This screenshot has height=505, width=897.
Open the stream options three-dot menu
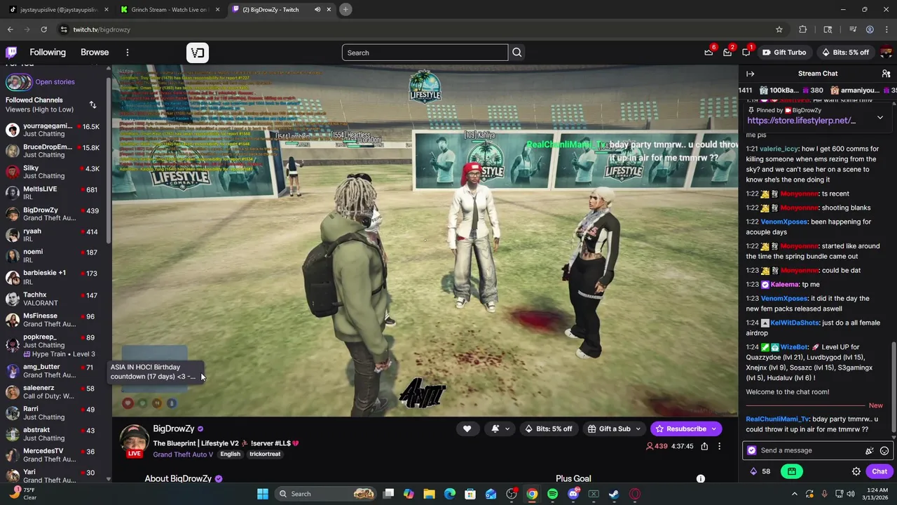[x=719, y=446]
